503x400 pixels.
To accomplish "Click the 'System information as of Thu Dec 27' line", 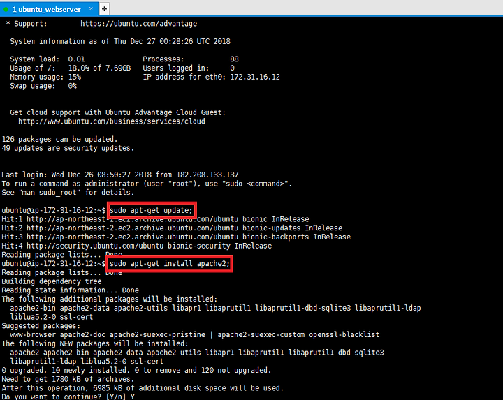I will coord(120,41).
